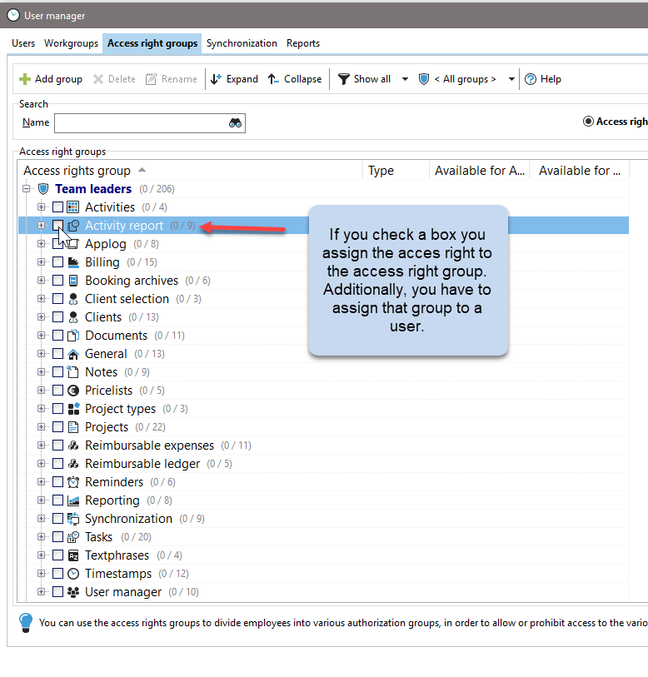
Task: Click the funnel Show all filter icon
Action: coord(343,79)
